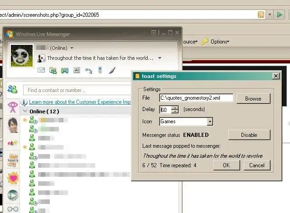Screen dimensions: 290x213
Task: Click the 6 / 52 counter text
Action: [x=150, y=165]
